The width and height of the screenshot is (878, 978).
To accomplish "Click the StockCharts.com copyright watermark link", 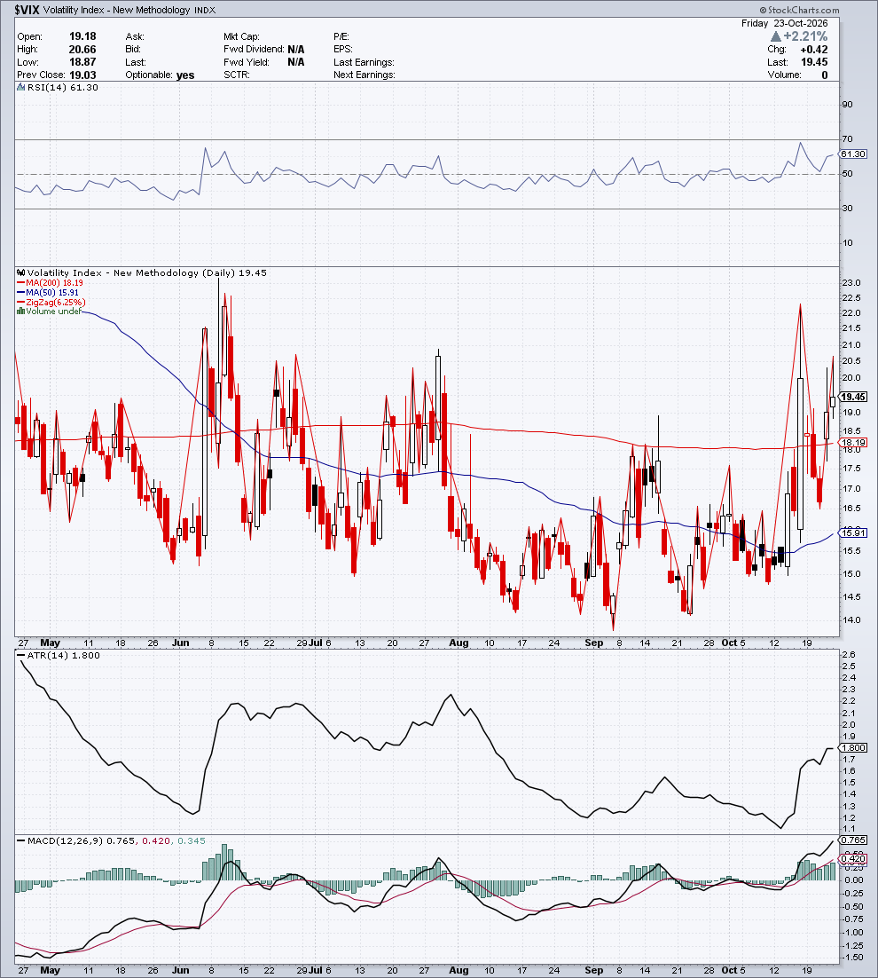I will [799, 10].
